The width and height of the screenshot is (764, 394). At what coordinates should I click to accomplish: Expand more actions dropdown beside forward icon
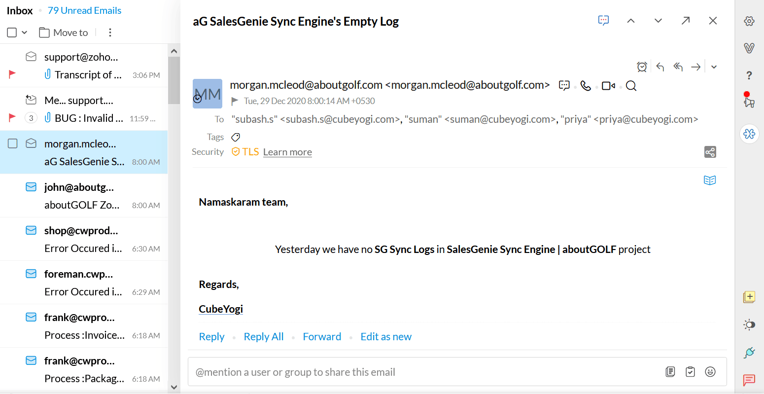click(714, 67)
